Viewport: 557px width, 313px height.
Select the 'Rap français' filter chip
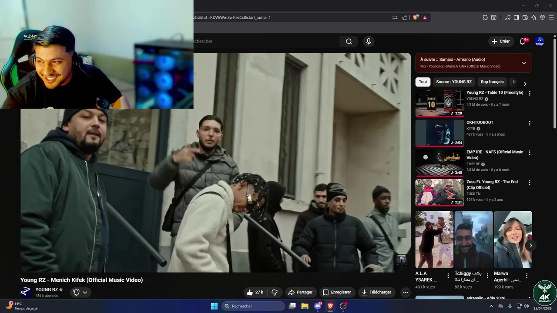[492, 82]
